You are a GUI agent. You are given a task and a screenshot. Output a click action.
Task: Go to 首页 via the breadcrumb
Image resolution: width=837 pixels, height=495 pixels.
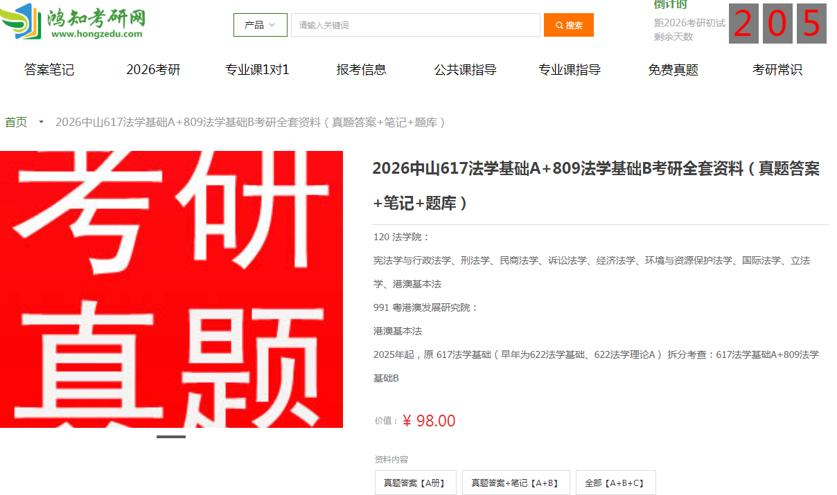point(16,123)
